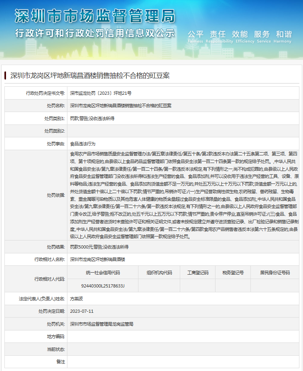Click the 责任 Responsibility slogan in banner
This screenshot has height=371, width=303.
[219, 37]
